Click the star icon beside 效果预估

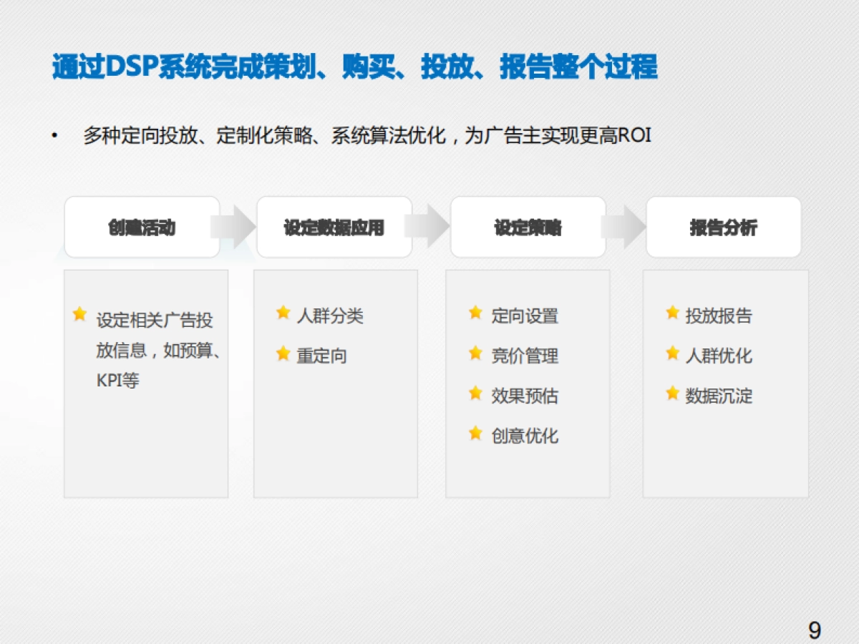click(474, 394)
